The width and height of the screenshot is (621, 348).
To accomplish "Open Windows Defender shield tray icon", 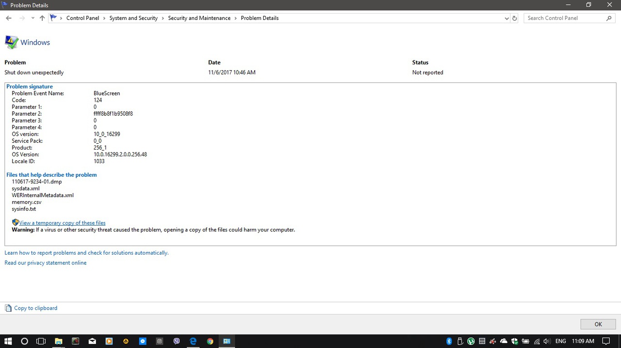I will (515, 341).
